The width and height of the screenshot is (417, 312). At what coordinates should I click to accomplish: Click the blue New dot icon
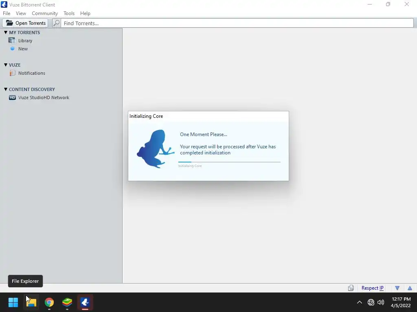coord(12,49)
